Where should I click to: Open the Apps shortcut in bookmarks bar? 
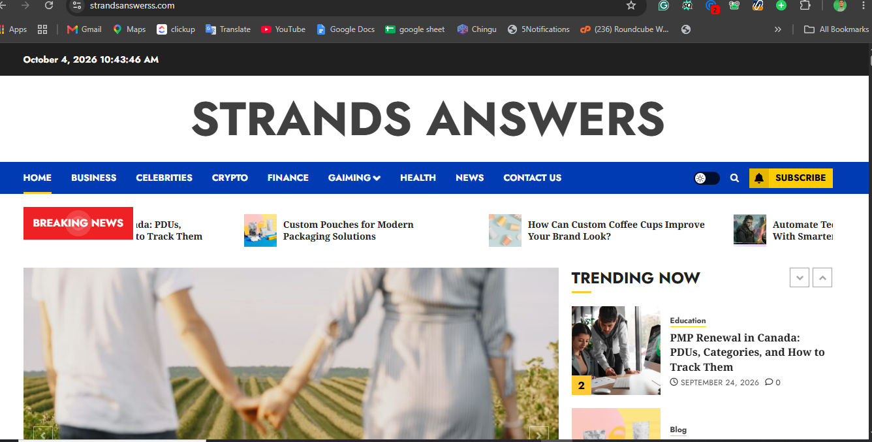point(13,29)
